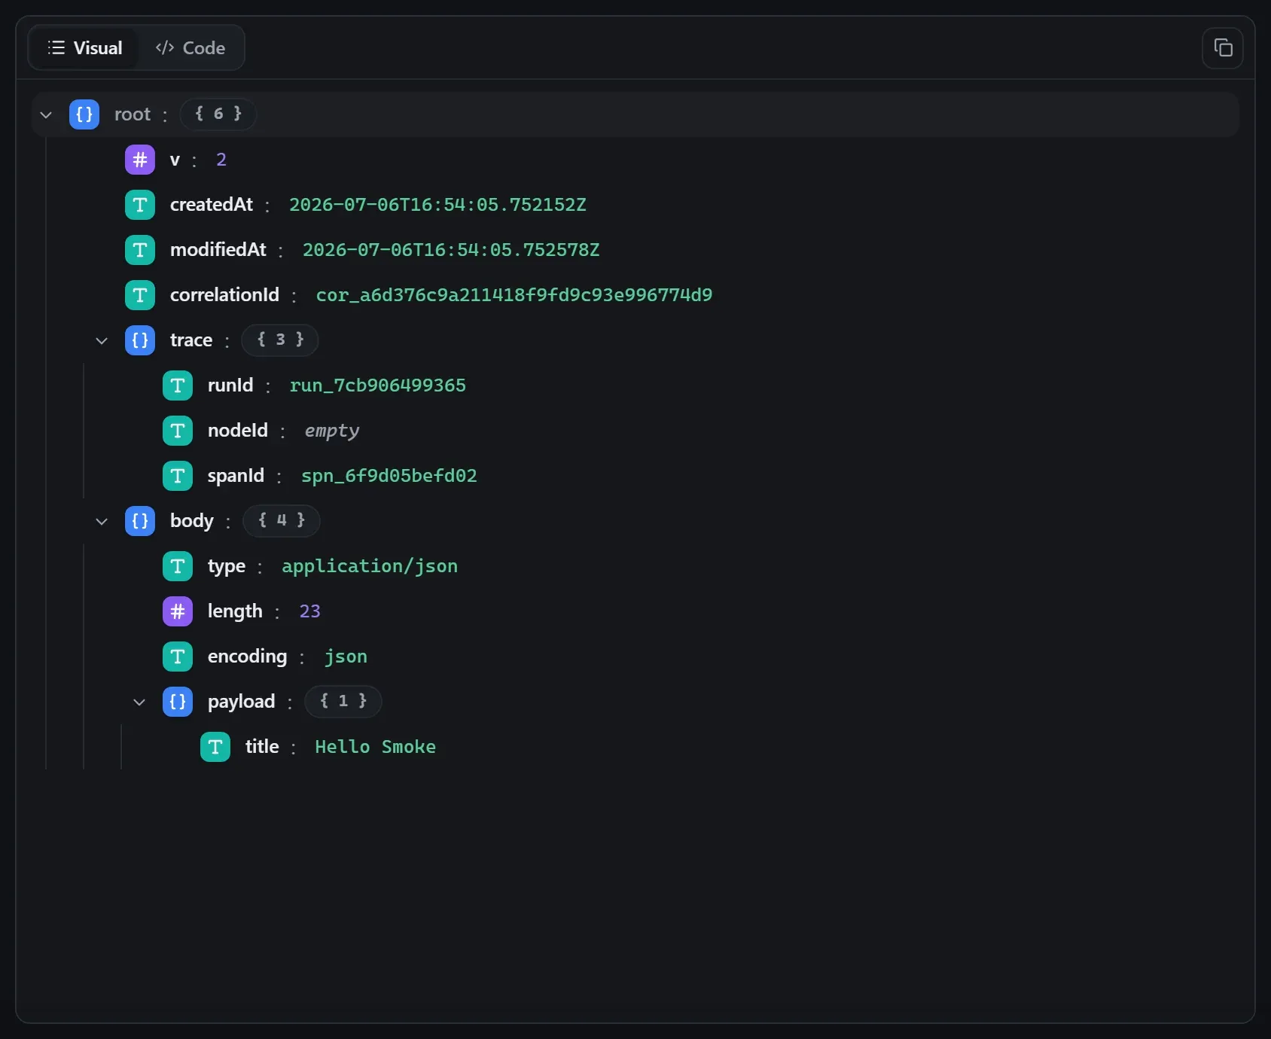Select the createdAt timestamp value
Viewport: 1271px width, 1039px height.
coord(437,205)
